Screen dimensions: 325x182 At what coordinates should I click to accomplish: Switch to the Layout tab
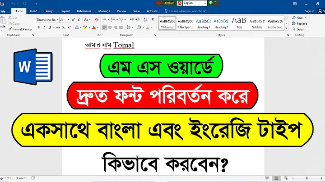point(65,11)
